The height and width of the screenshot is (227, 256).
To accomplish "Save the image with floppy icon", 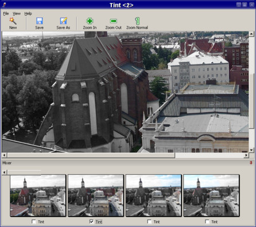I will (40, 21).
